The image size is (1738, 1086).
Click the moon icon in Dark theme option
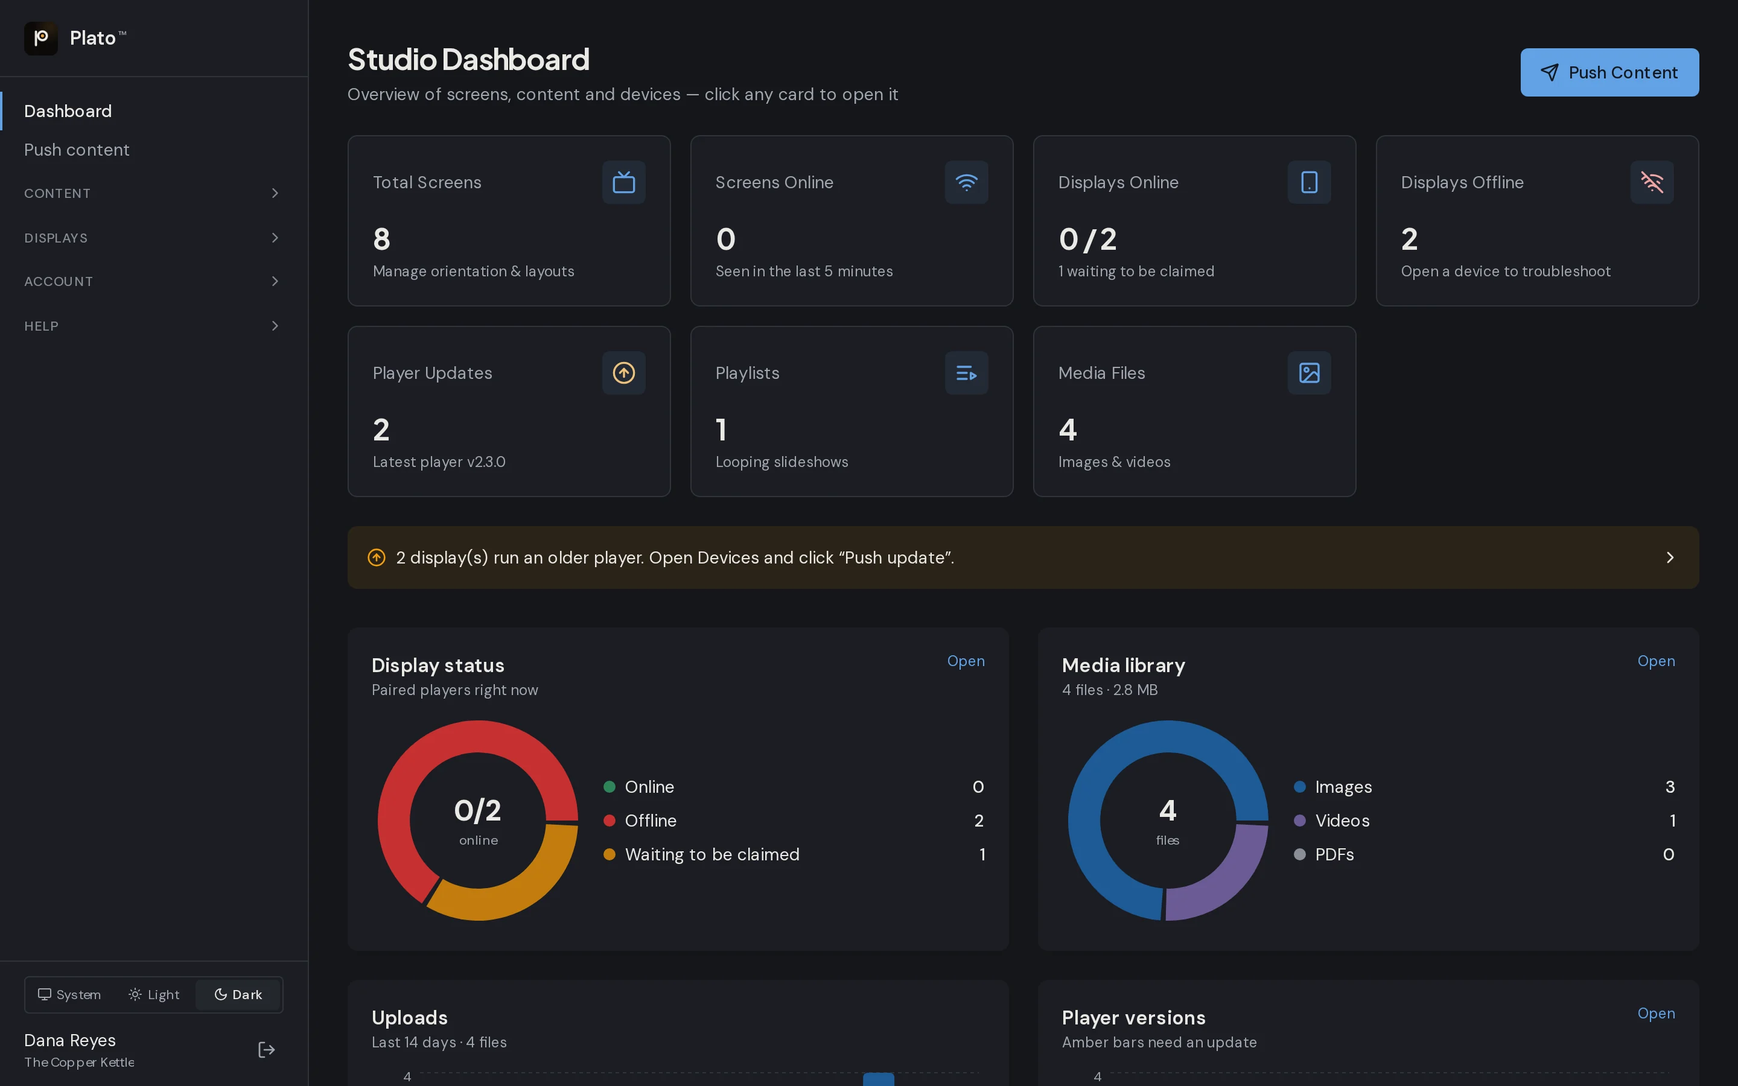click(220, 994)
